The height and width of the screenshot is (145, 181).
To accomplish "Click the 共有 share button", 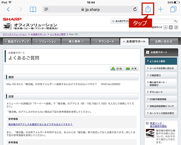I will coord(131,69).
